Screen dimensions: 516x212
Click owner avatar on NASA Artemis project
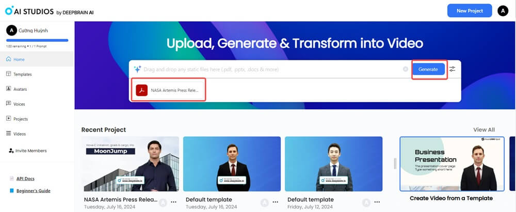[x=163, y=203]
